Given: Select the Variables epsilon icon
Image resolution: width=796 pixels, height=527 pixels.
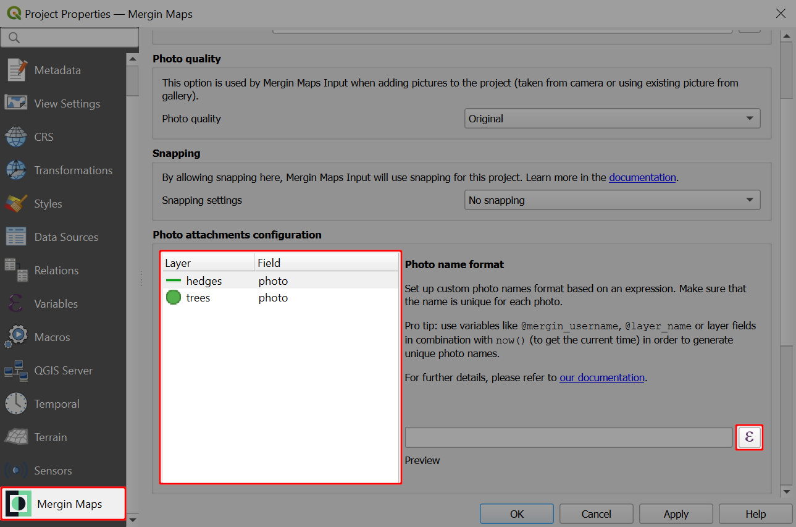Looking at the screenshot, I should (16, 303).
